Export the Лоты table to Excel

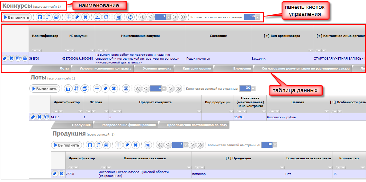pos(126,88)
